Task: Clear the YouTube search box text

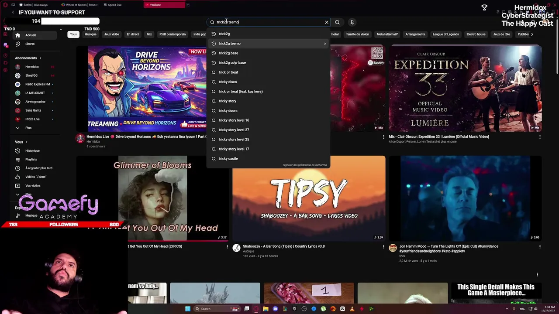Action: 326,22
